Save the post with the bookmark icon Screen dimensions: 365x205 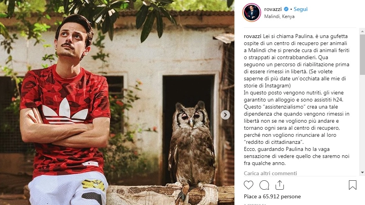point(352,185)
